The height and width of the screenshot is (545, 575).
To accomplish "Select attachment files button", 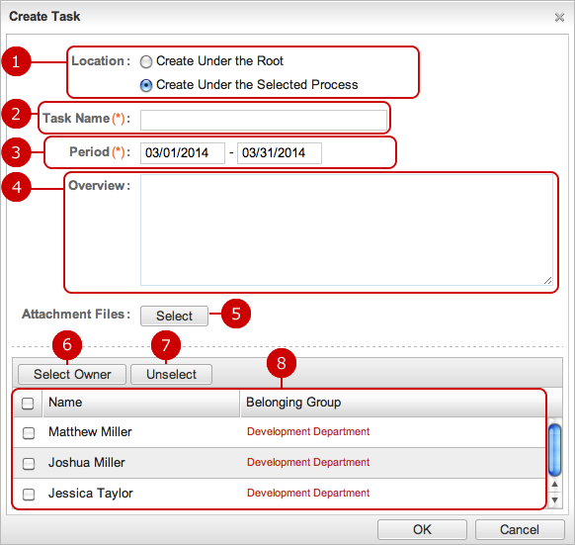I will (x=174, y=316).
